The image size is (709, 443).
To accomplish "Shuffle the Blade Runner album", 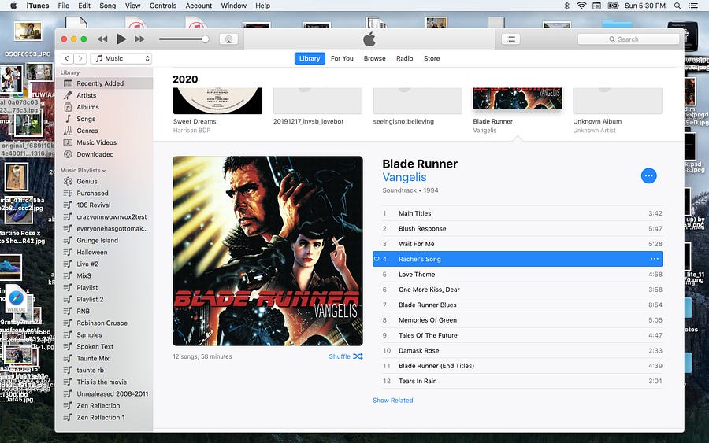I will (x=346, y=356).
